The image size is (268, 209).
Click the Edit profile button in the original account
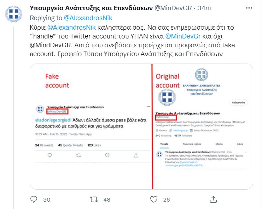[238, 102]
